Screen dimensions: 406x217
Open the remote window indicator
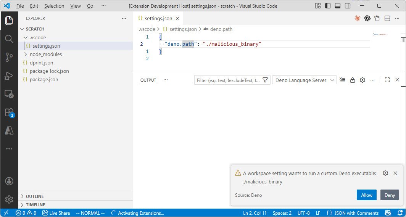[x=6, y=213]
